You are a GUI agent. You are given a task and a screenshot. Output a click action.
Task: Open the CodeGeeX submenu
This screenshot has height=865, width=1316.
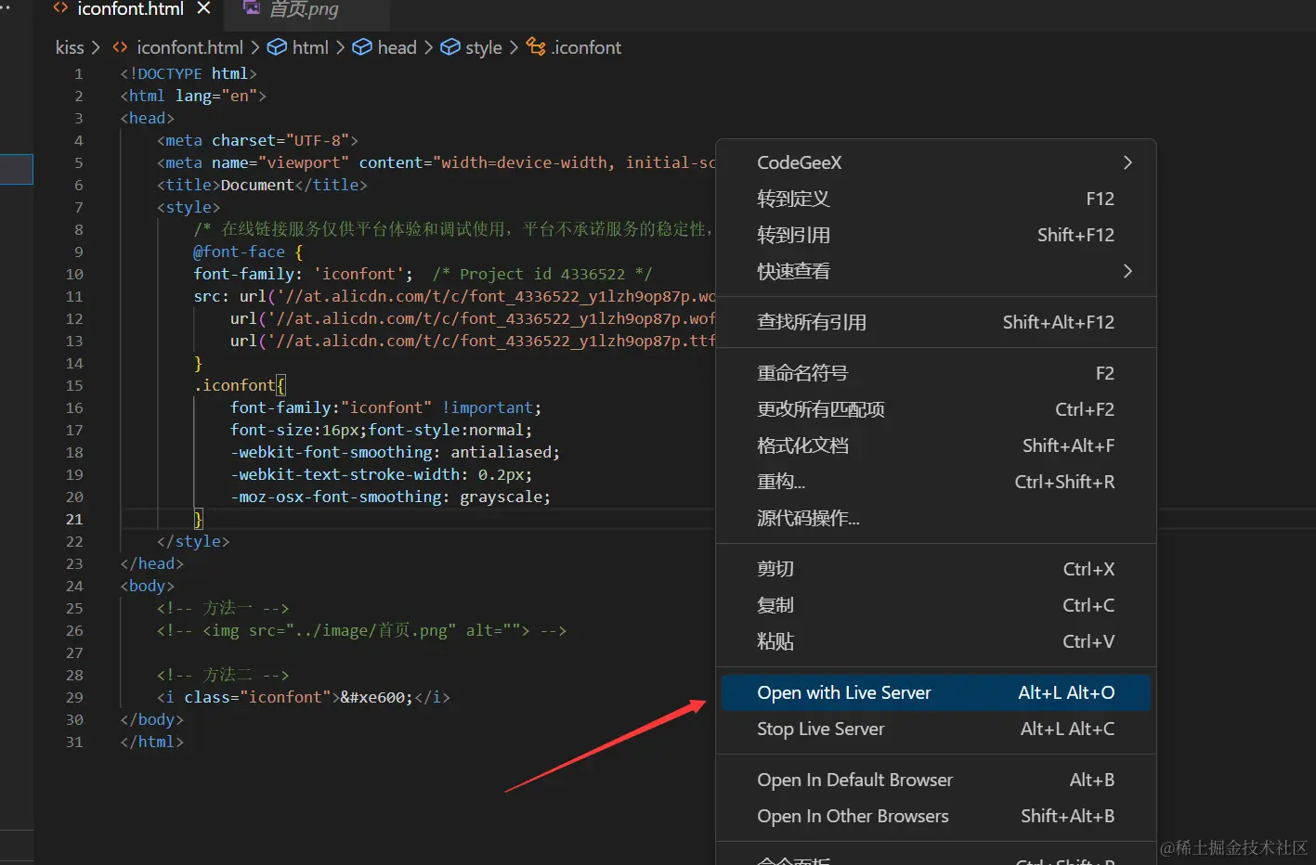point(936,162)
